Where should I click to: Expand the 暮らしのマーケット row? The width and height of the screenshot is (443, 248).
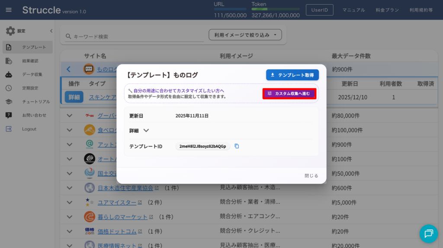(70, 217)
